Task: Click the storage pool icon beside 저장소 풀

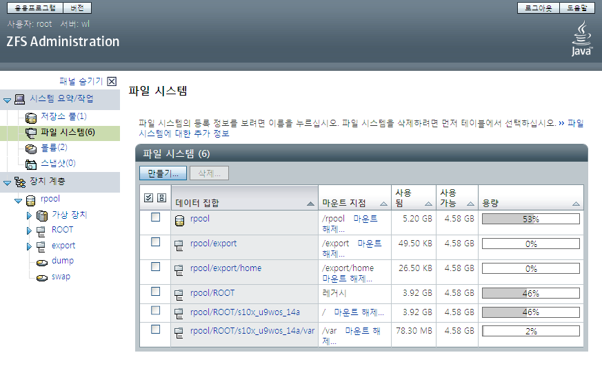Action: [31, 117]
